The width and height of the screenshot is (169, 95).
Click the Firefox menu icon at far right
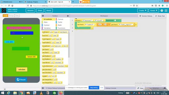pos(167,6)
